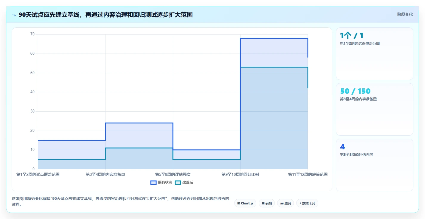Click the 第5至8周的评估强度 card caption
Image resolution: width=425 pixels, height=219 pixels.
pyautogui.click(x=356, y=155)
